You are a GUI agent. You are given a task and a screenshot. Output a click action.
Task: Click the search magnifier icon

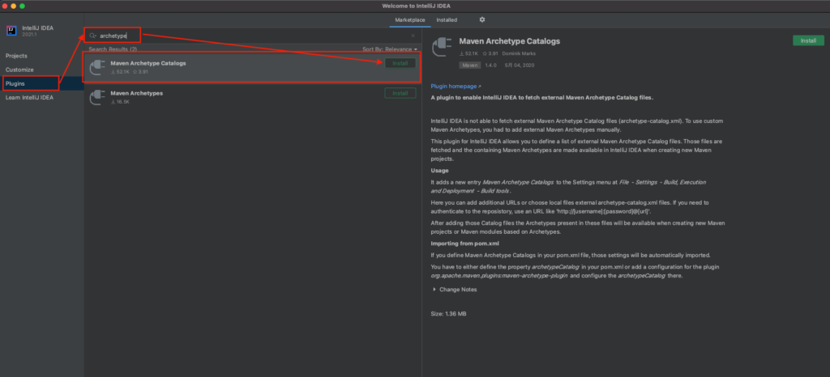92,36
